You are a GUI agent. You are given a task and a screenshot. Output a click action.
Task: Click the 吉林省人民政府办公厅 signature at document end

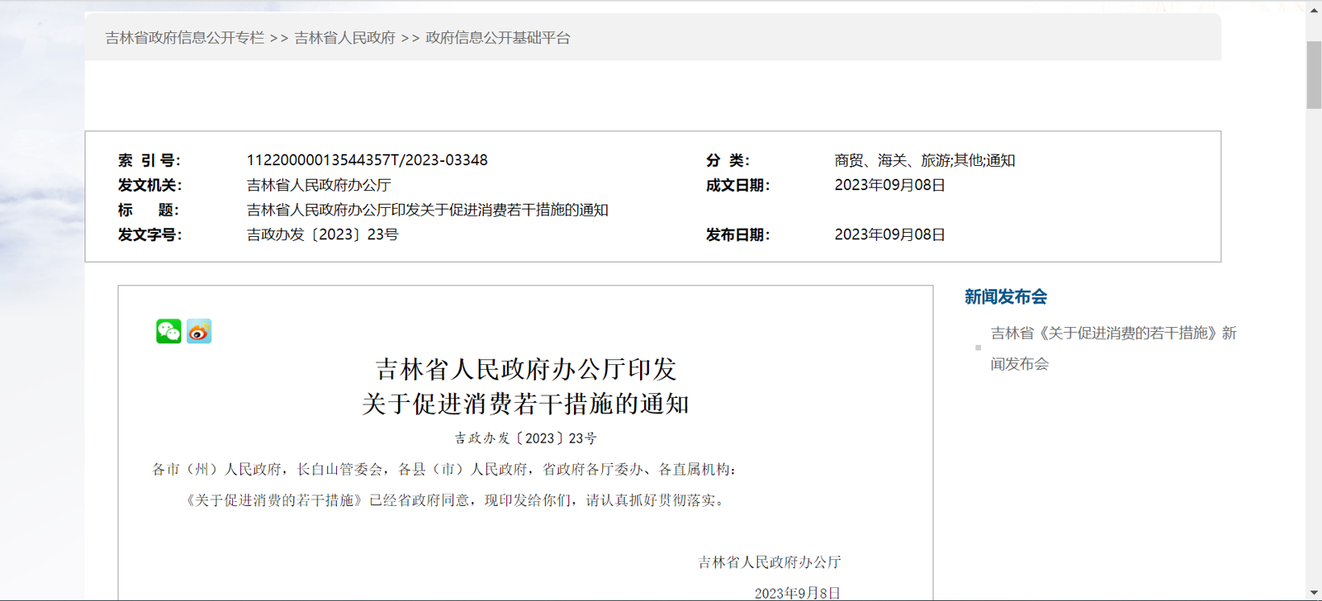tap(769, 562)
